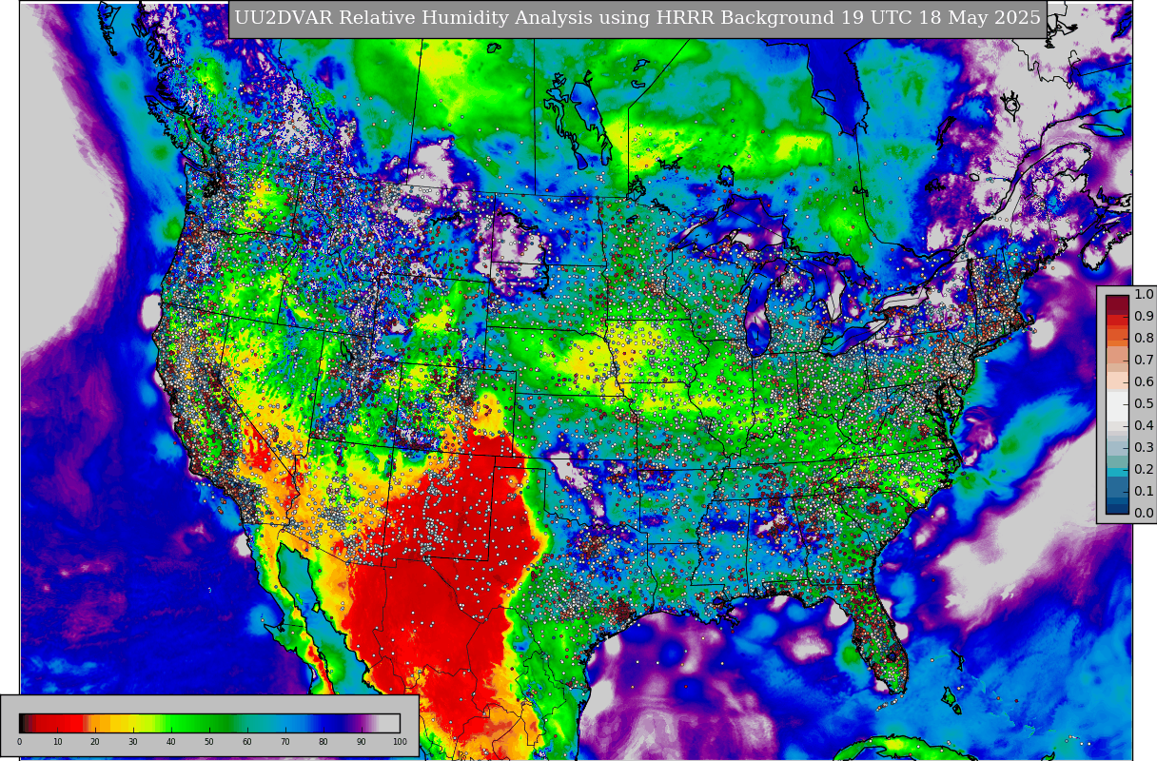Click the 80 tick label on humidity colorbar
Screen dimensions: 1157x761
[x=324, y=742]
